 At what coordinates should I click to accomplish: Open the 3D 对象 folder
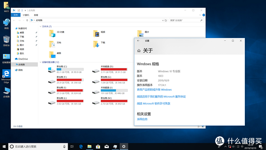coord(57,33)
